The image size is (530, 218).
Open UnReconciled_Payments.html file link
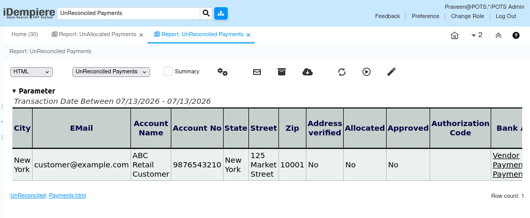48,195
